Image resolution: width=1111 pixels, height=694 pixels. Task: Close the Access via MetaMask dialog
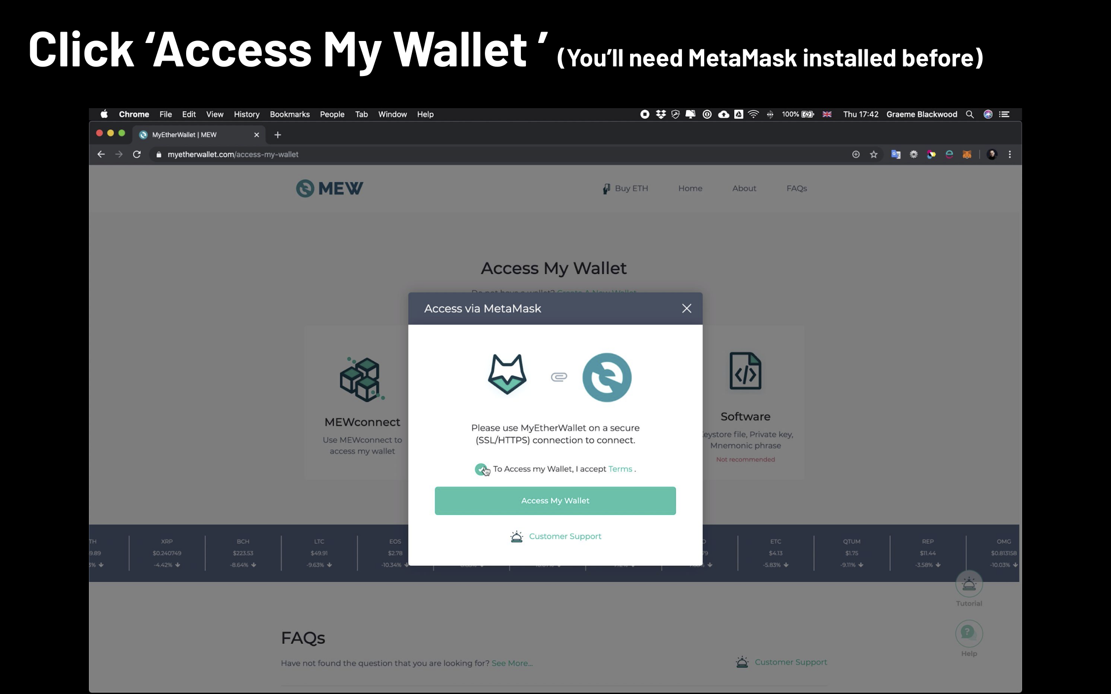click(686, 308)
